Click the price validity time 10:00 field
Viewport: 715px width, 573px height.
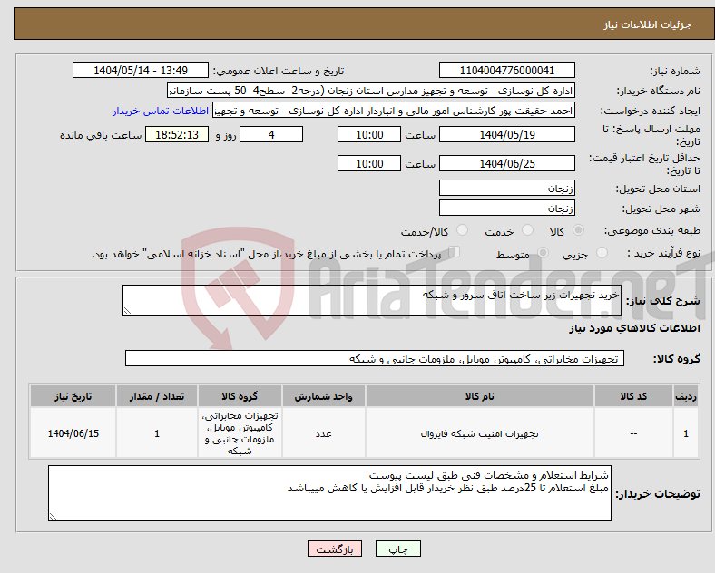click(369, 163)
